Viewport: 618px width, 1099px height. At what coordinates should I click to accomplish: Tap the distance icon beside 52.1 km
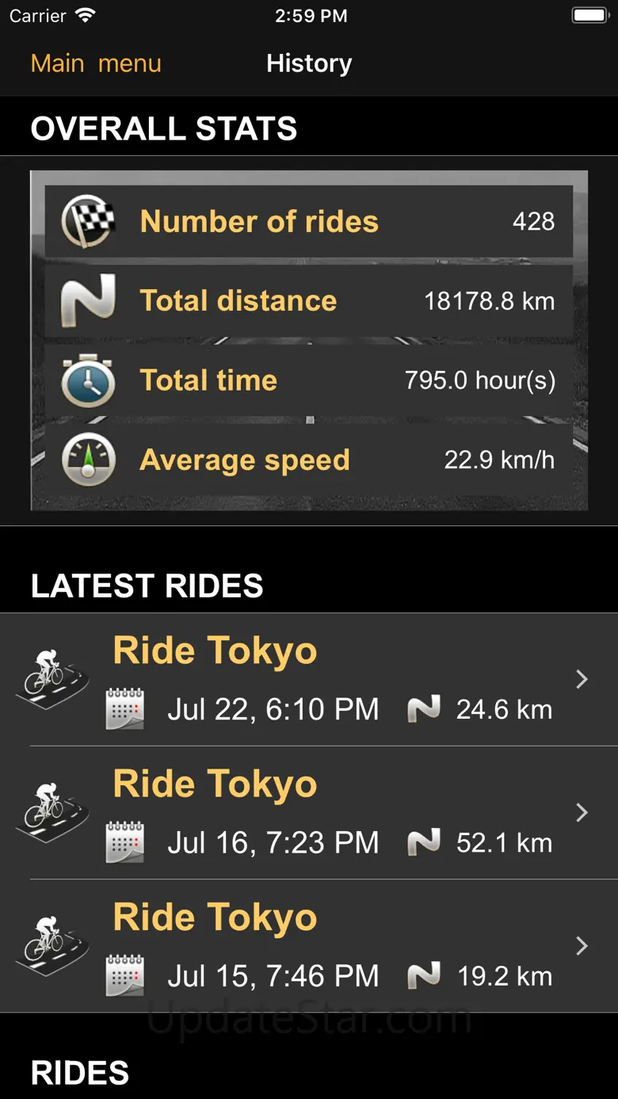pos(424,842)
